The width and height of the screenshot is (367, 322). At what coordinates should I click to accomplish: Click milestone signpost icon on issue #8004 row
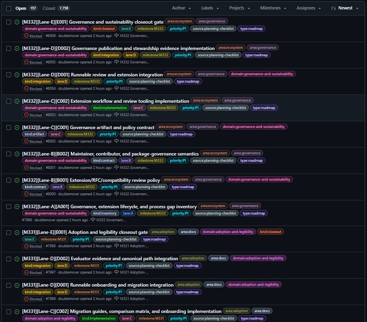point(117,88)
